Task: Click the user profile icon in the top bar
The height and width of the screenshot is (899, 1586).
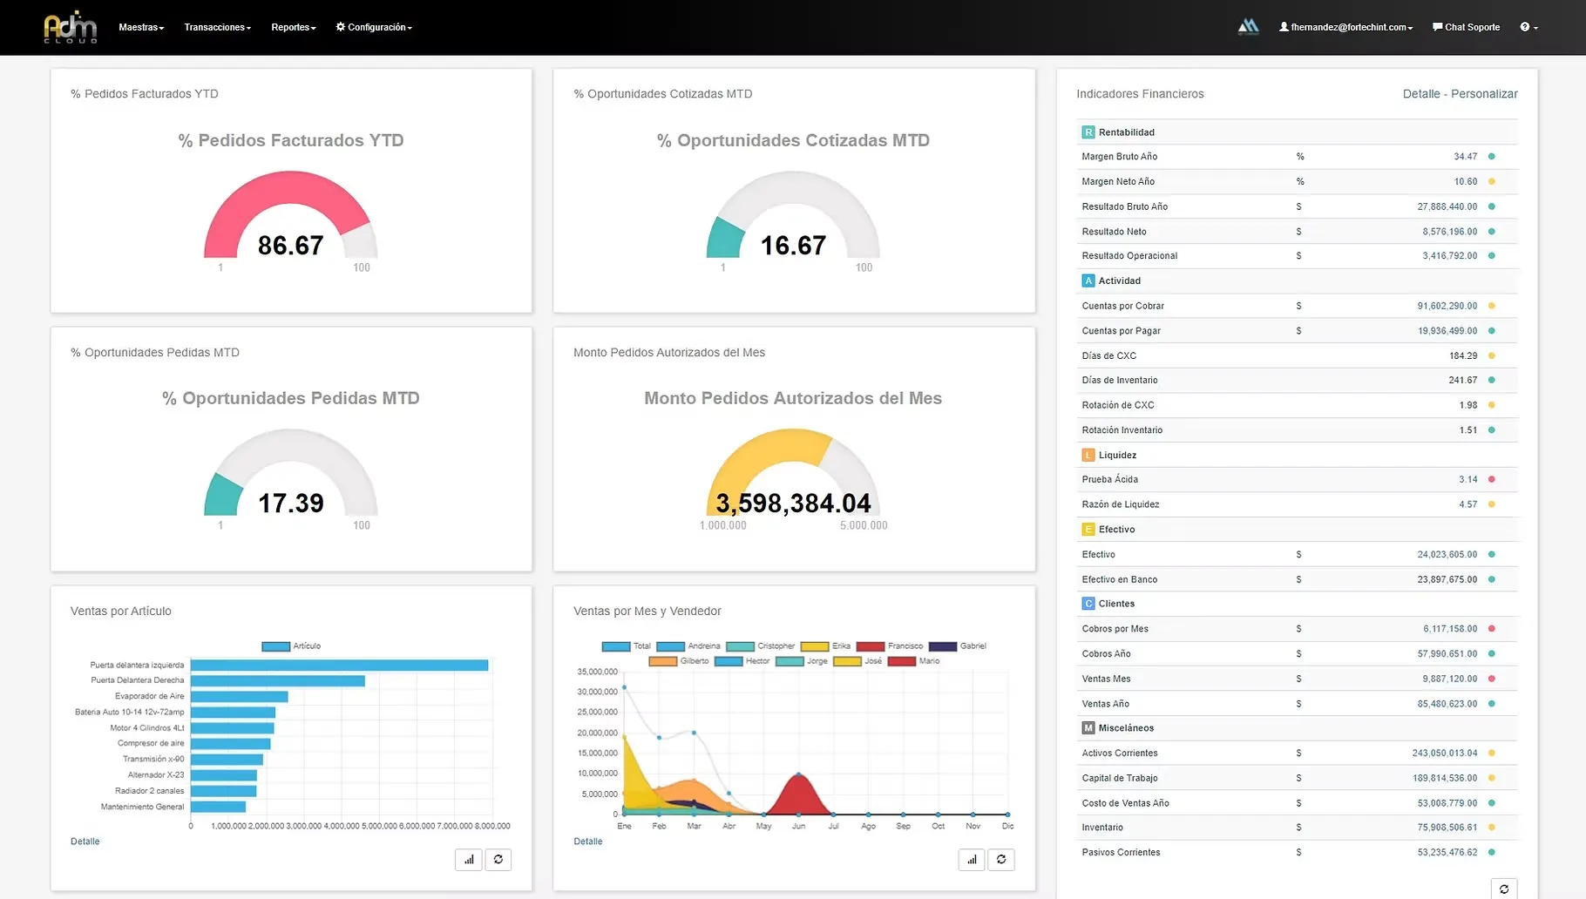Action: (x=1282, y=26)
